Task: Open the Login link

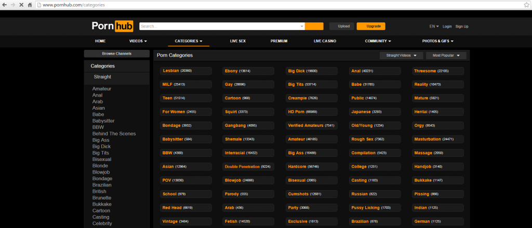Action: tap(447, 26)
